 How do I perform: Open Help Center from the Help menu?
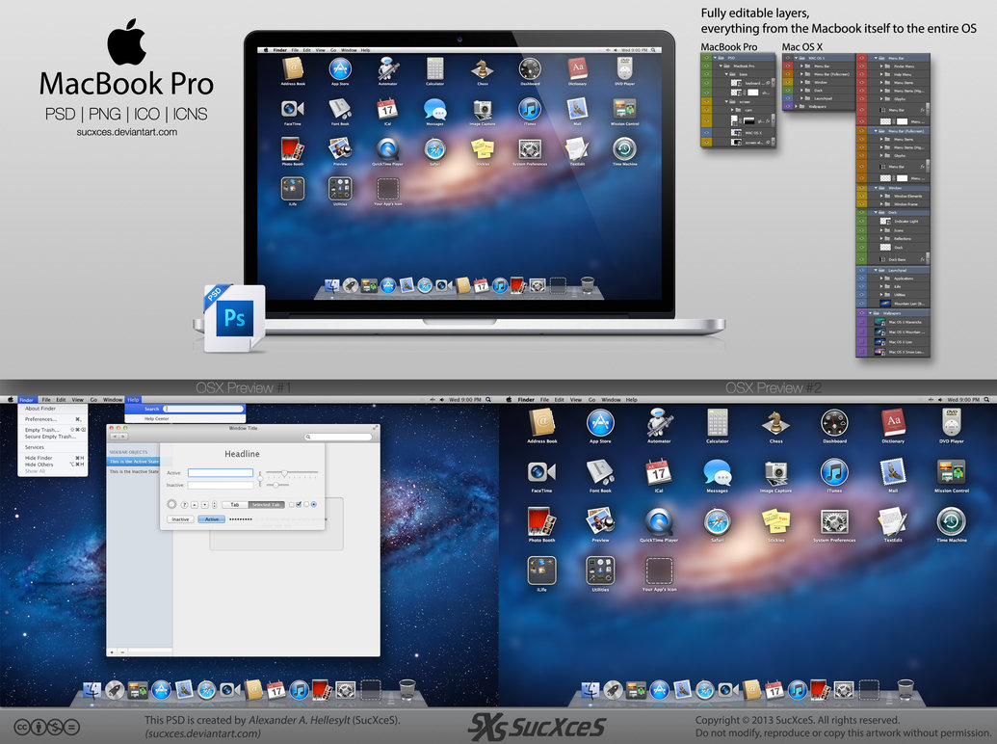tap(156, 418)
